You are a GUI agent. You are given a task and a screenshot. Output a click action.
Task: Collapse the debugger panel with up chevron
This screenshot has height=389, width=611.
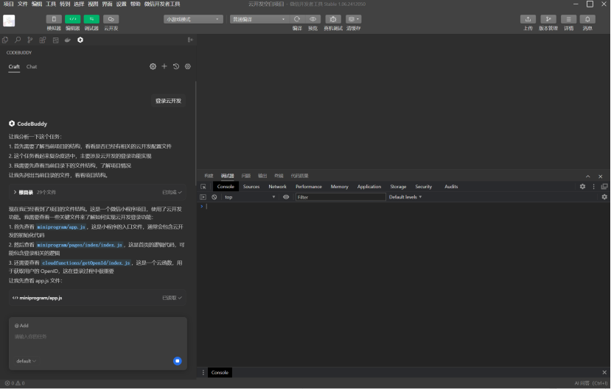[588, 176]
